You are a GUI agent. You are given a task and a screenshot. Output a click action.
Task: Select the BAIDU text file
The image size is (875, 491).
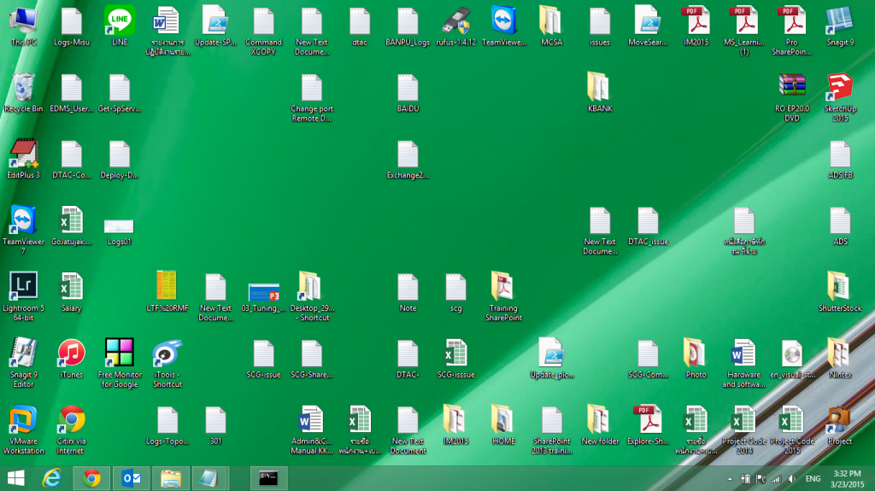[408, 92]
